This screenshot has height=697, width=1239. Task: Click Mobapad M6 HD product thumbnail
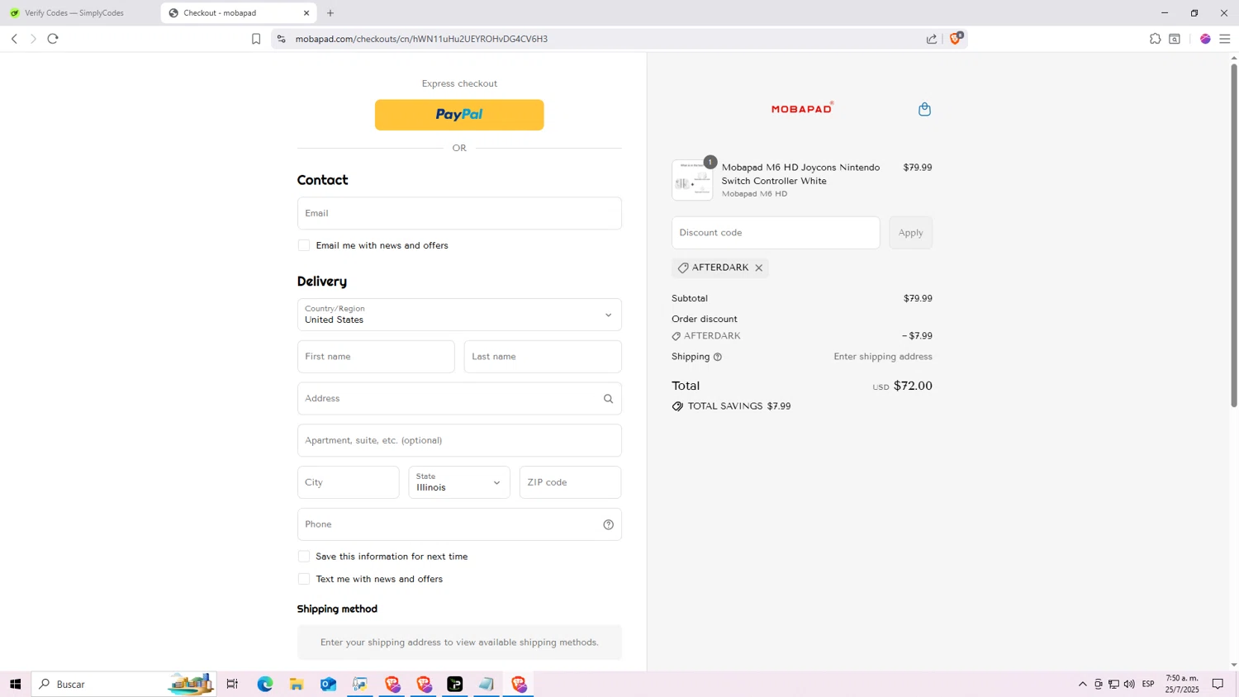point(692,180)
